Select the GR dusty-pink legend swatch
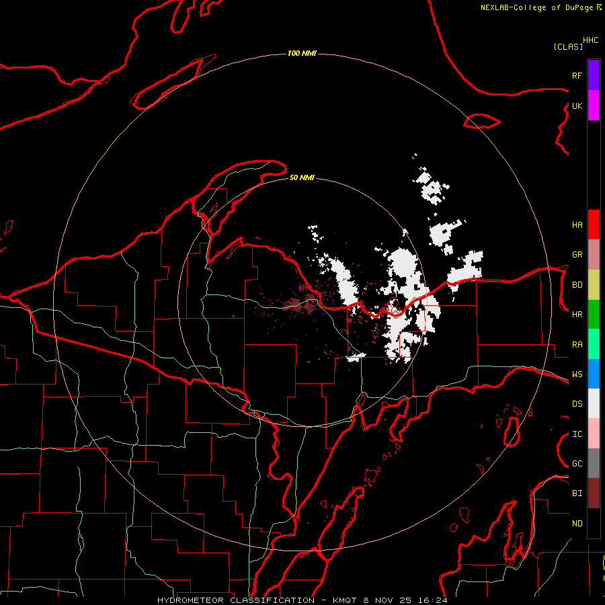The height and width of the screenshot is (605, 605). pyautogui.click(x=594, y=255)
